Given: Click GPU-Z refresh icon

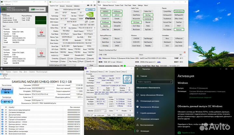Looking at the screenshot, I should point(91,6).
